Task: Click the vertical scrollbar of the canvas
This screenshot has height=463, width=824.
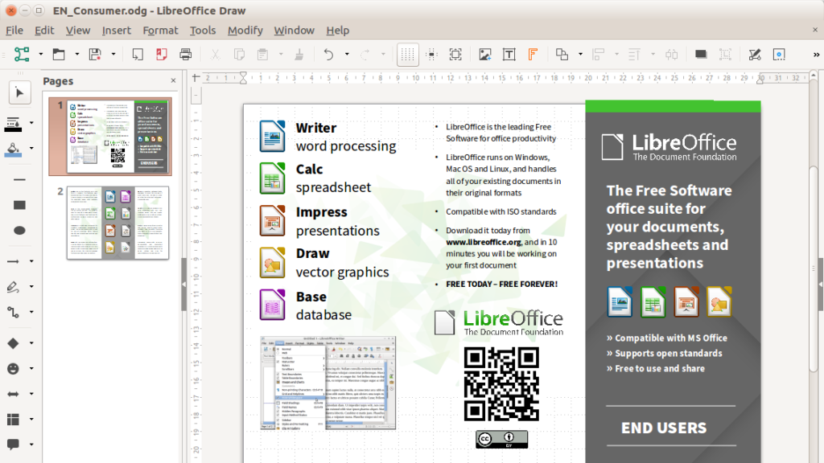Action: coord(814,268)
